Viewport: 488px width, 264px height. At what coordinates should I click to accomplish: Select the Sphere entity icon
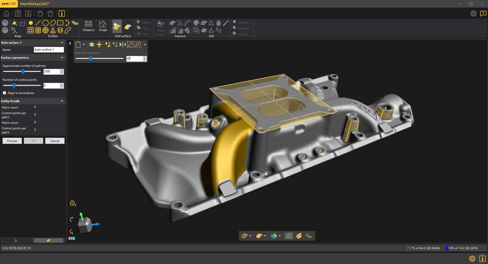click(x=45, y=30)
